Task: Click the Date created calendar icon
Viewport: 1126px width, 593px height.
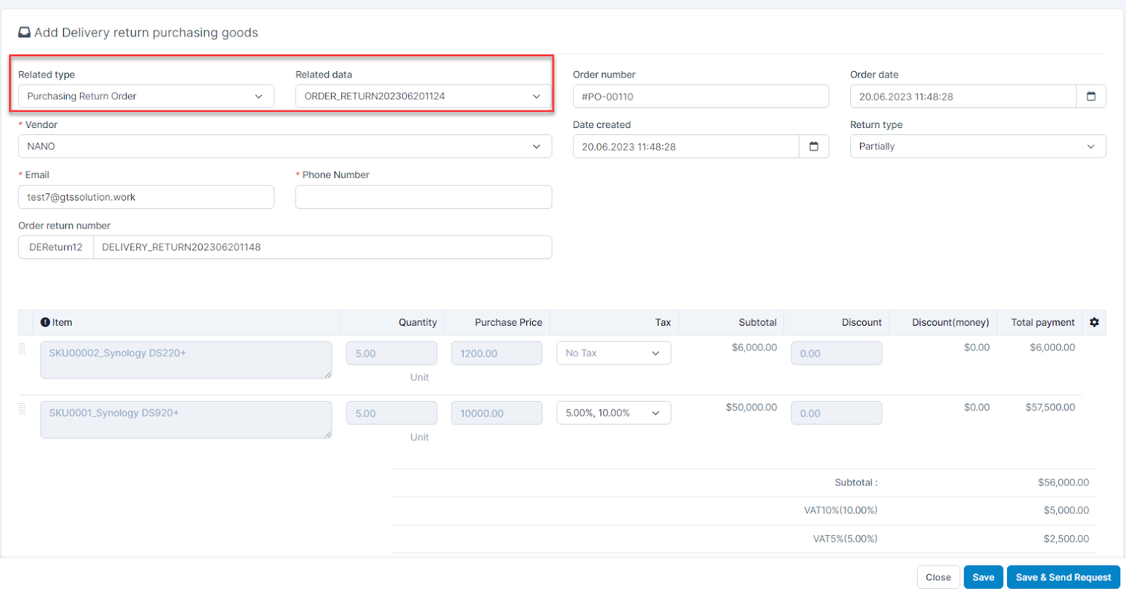Action: pos(814,146)
